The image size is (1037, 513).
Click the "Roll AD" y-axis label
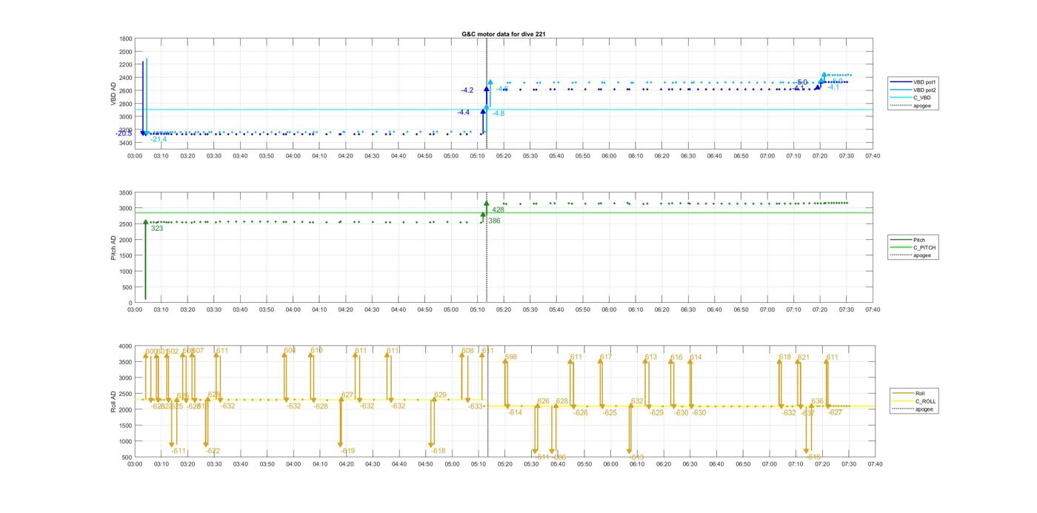point(113,401)
